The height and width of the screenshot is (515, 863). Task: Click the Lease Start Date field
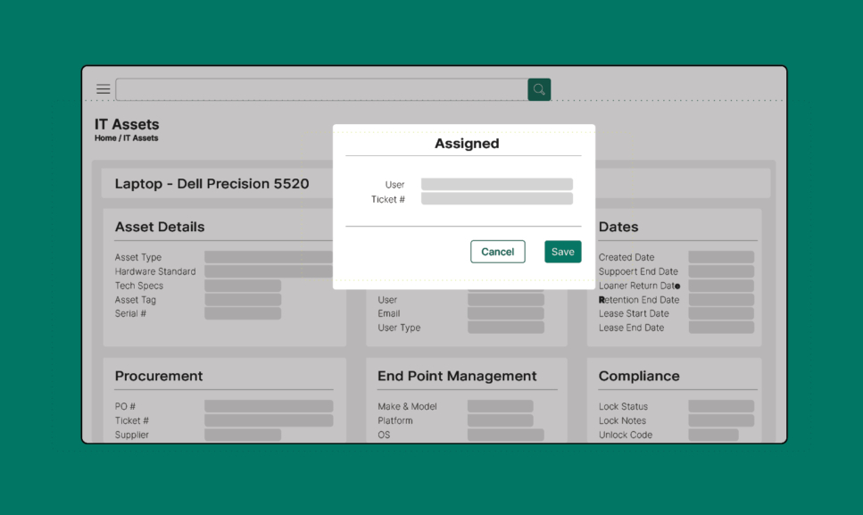[x=721, y=314]
